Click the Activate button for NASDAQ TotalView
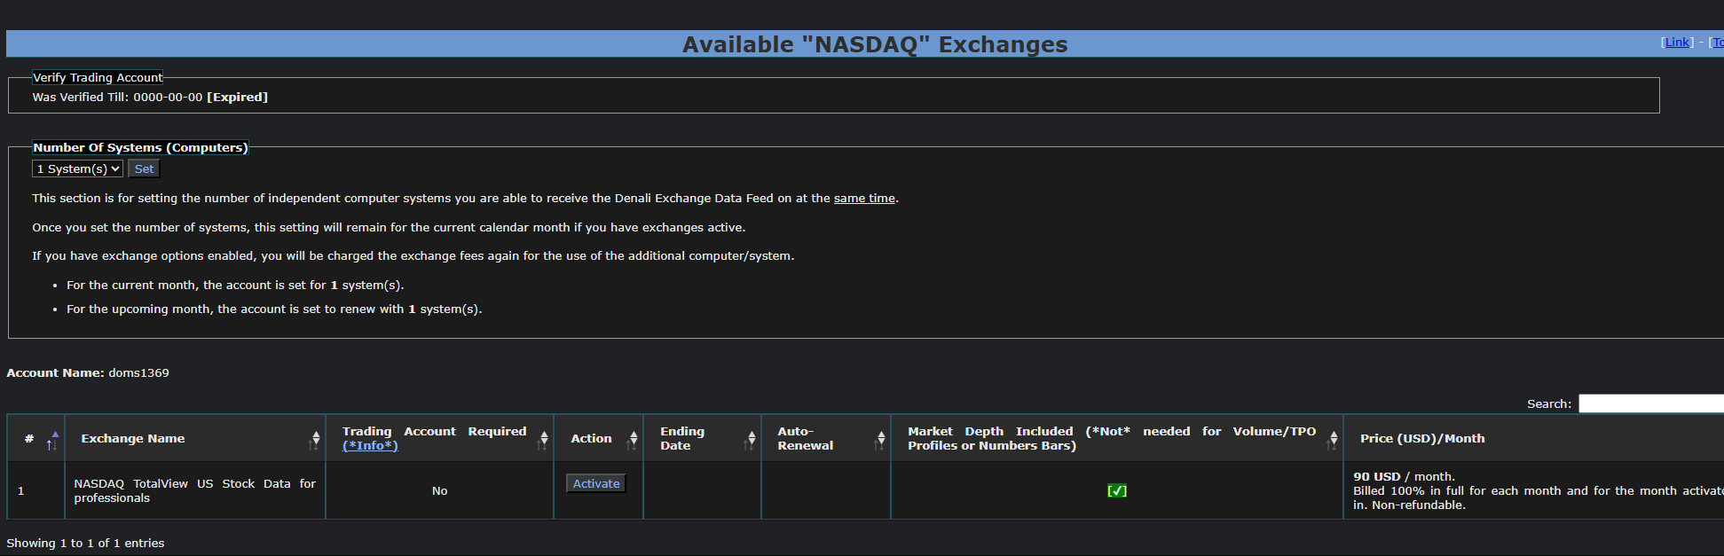The height and width of the screenshot is (556, 1724). pyautogui.click(x=596, y=483)
